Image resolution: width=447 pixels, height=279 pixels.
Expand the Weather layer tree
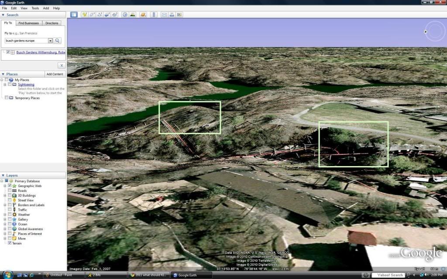(x=5, y=214)
